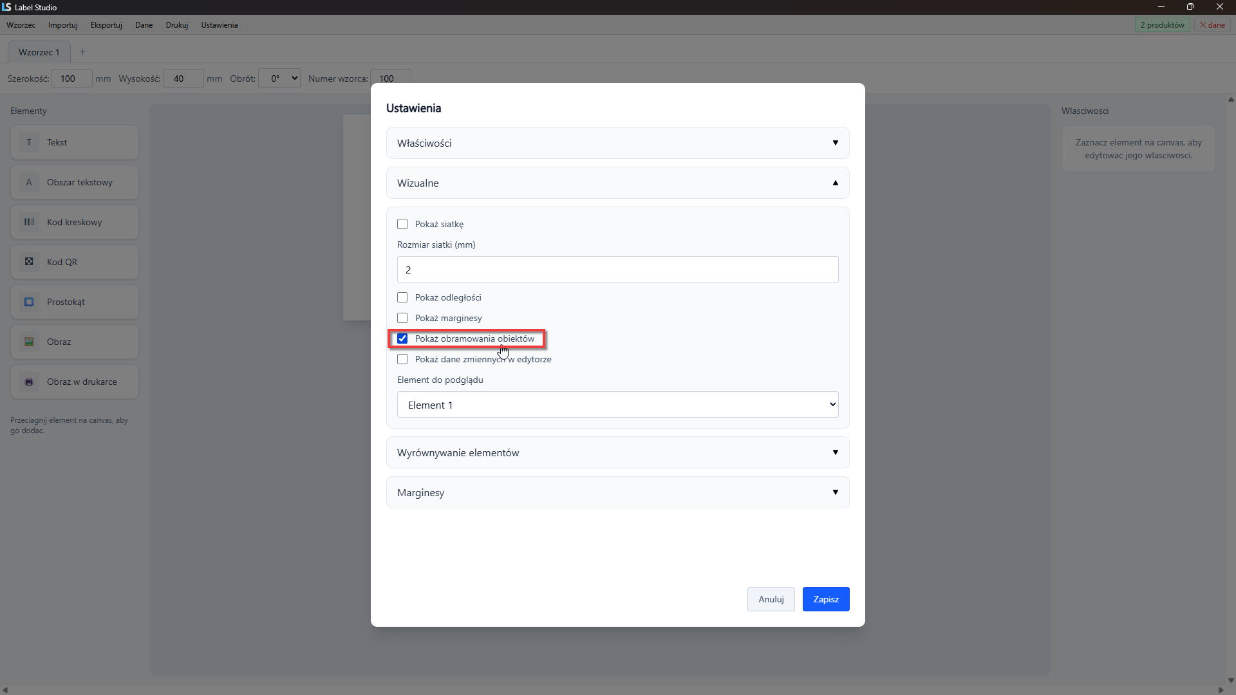Expand Wyrównywanie elementów section

(617, 452)
